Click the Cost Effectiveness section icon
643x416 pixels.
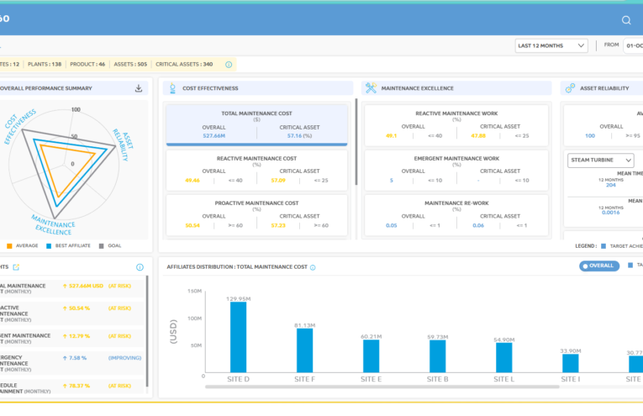(x=172, y=88)
